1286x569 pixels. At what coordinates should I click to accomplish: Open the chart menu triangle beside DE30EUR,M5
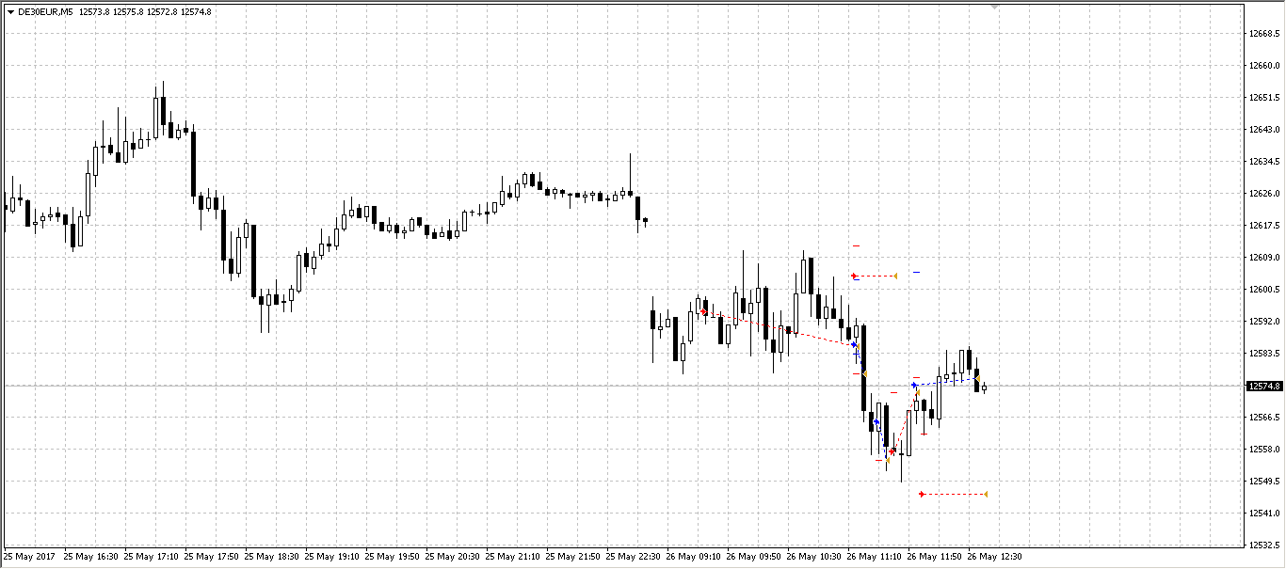pos(10,12)
